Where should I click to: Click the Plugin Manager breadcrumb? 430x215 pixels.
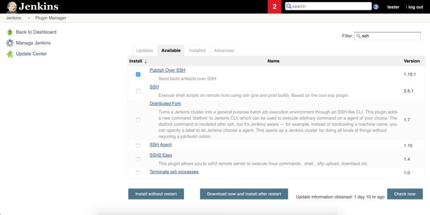tap(50, 18)
